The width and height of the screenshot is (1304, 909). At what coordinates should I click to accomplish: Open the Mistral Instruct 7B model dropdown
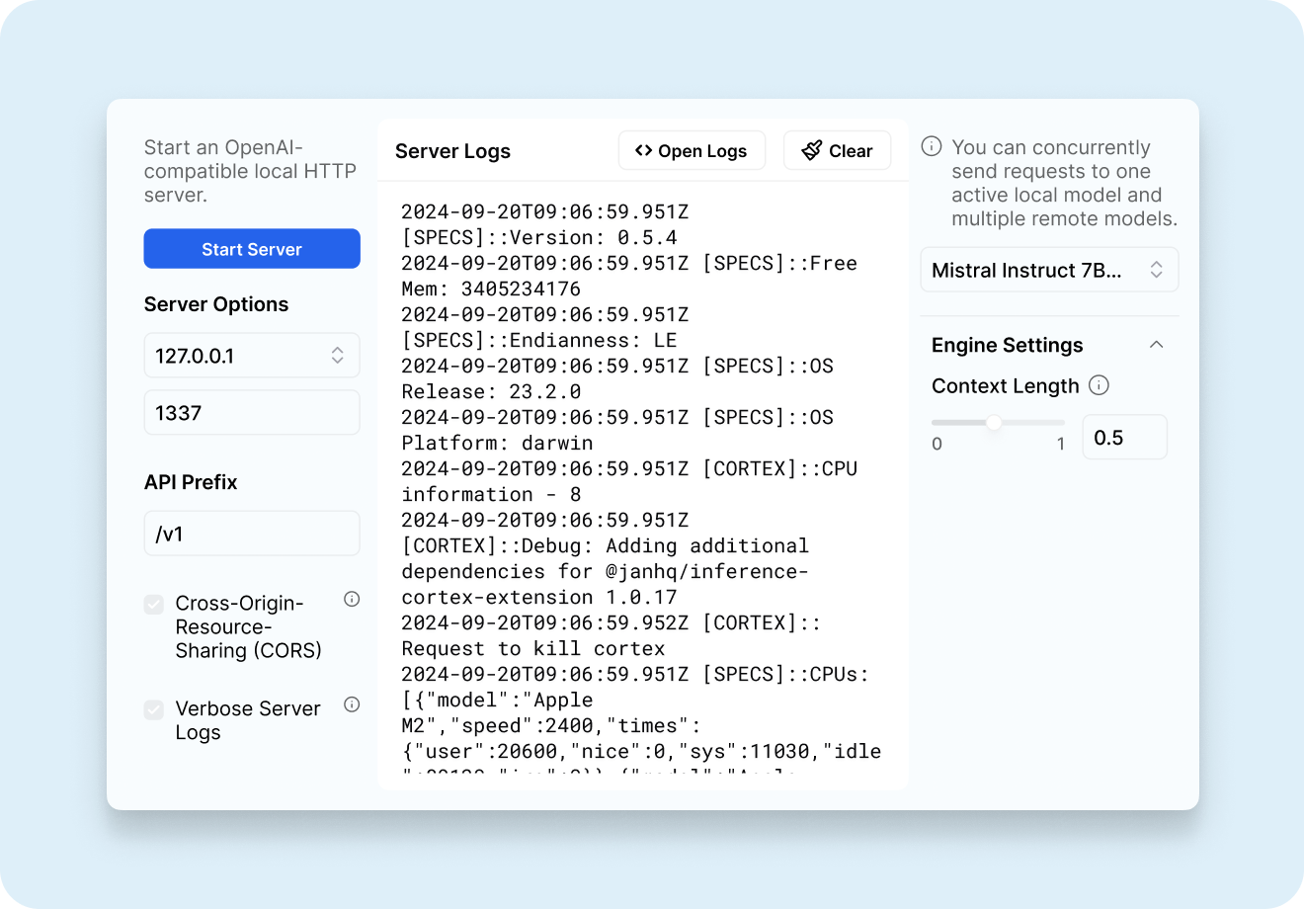tap(1048, 270)
